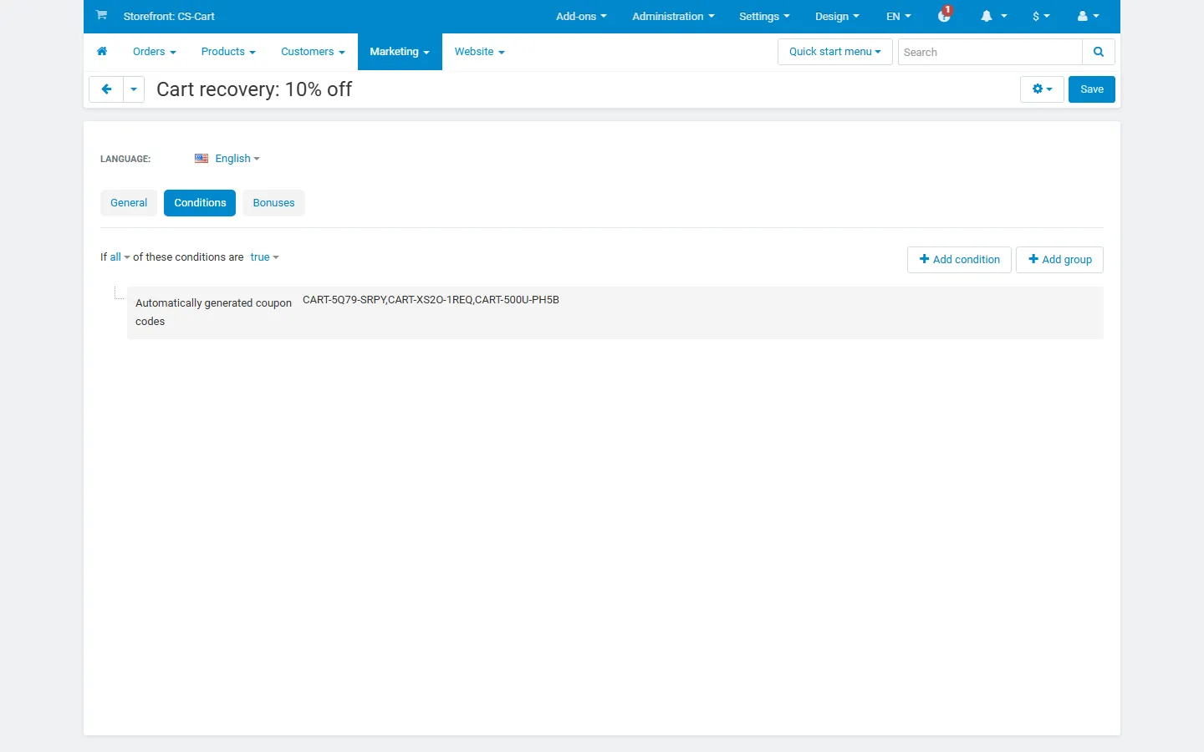
Task: Change the 'all' conditions selector
Action: click(x=120, y=257)
